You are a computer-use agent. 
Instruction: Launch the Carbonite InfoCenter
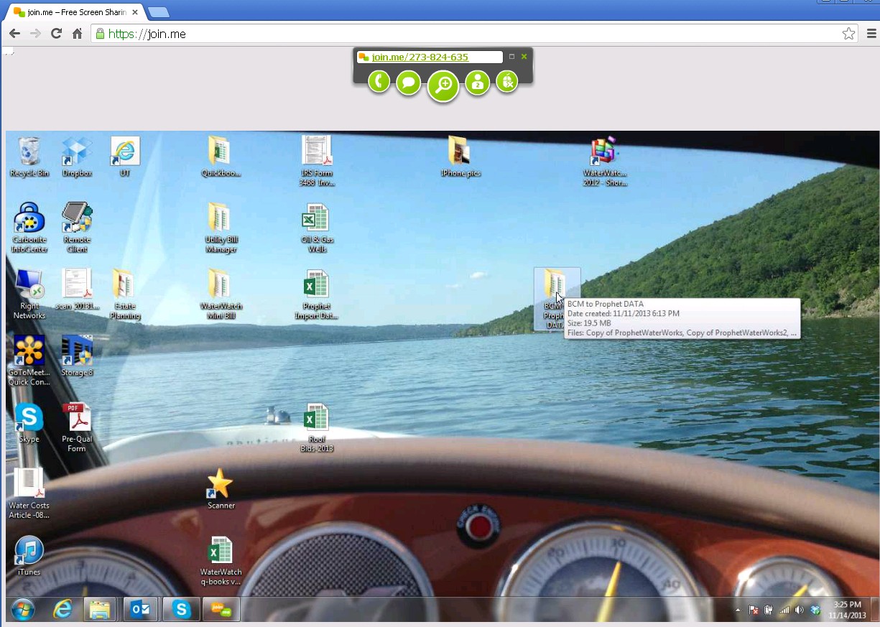(x=29, y=227)
